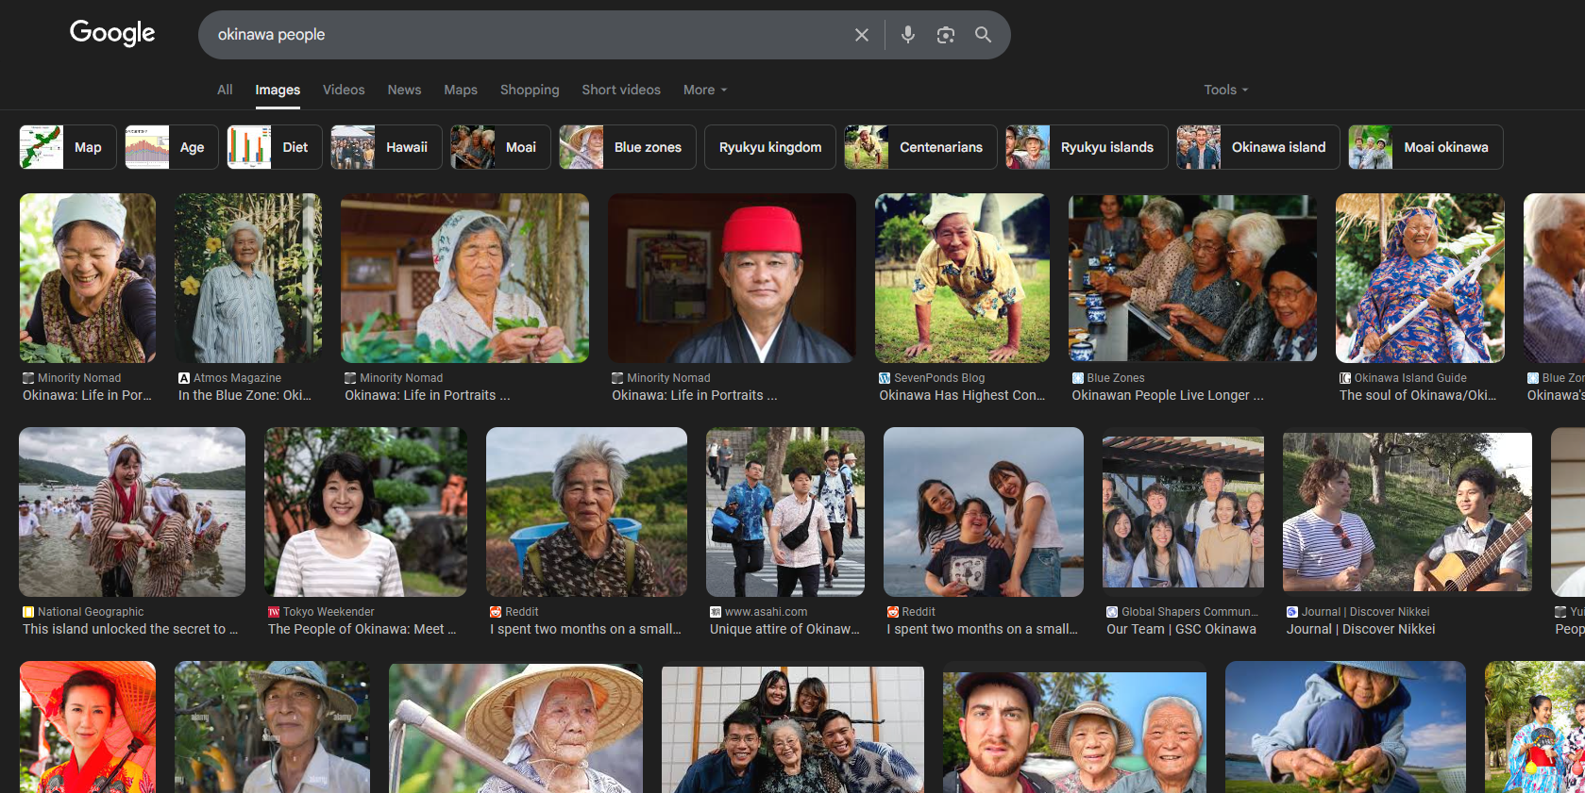Image resolution: width=1585 pixels, height=793 pixels.
Task: Open the asahi.com street walkers image
Action: (785, 512)
